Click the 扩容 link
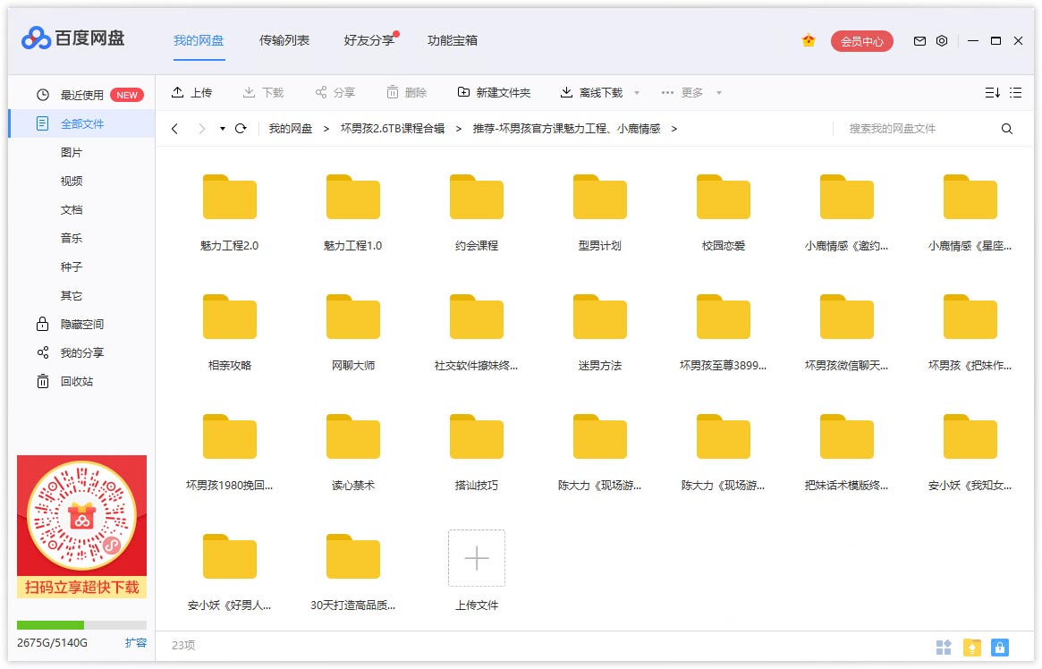 tap(135, 643)
